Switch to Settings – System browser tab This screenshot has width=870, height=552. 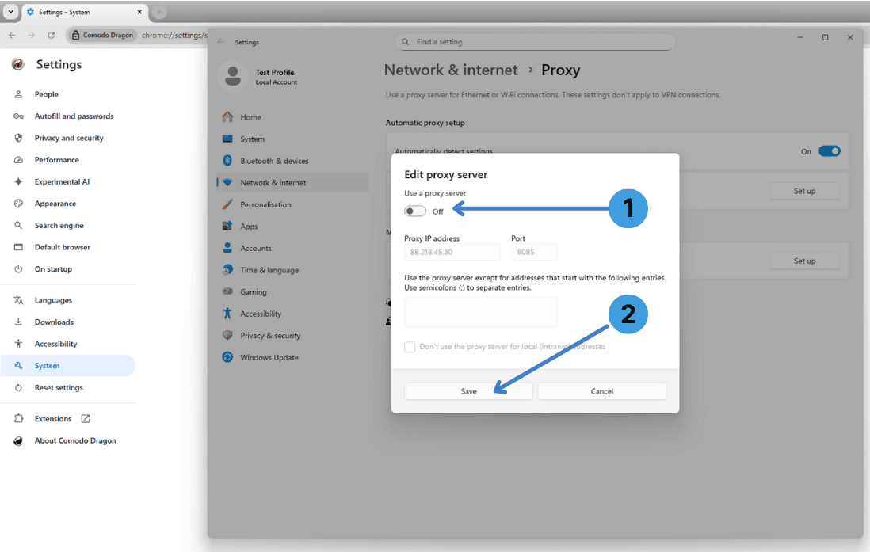click(x=83, y=12)
